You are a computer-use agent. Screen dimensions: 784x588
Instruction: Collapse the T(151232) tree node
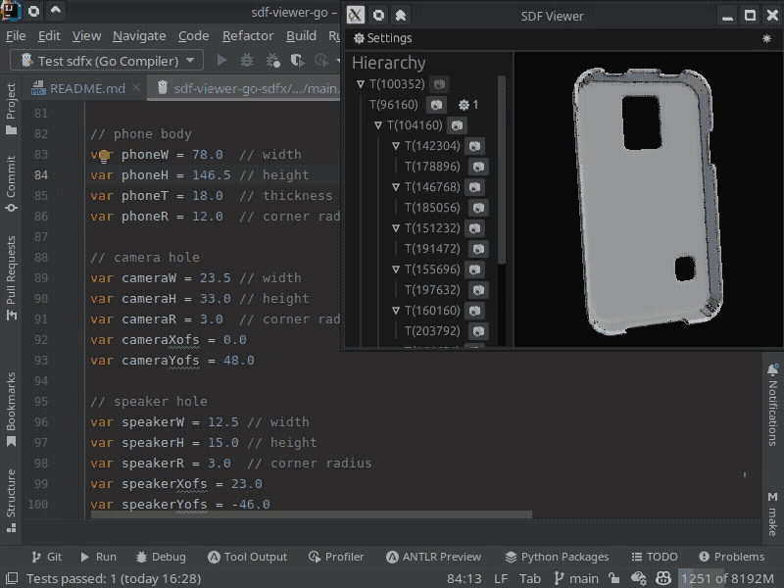tap(396, 228)
